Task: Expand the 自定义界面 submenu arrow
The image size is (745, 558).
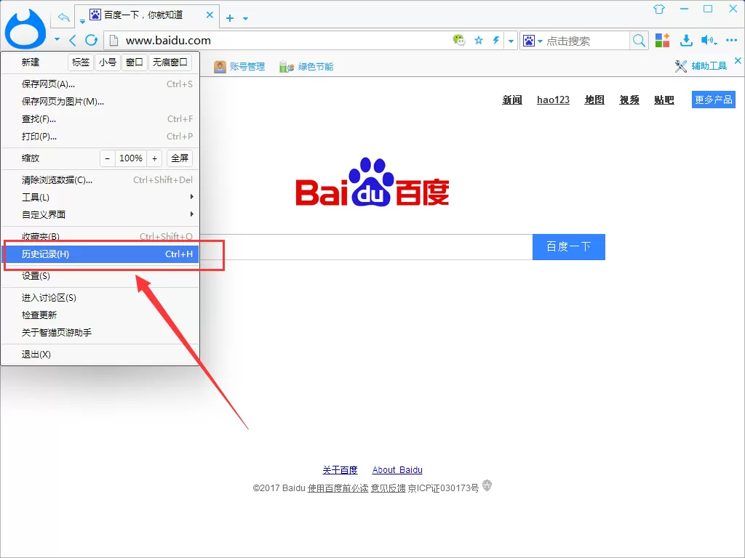Action: [x=191, y=214]
